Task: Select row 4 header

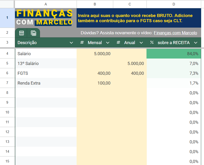Action: point(7,54)
